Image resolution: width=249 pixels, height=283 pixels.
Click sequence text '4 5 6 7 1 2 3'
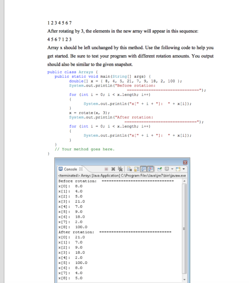60,39
